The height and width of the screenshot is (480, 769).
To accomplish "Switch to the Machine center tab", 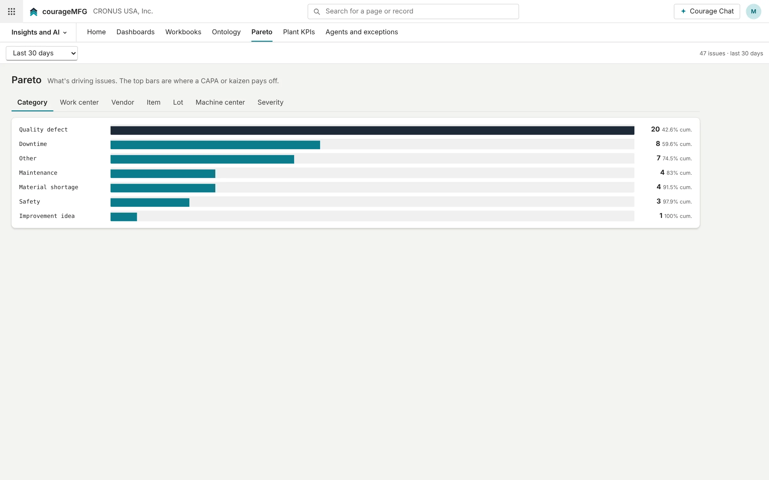I will (x=220, y=102).
